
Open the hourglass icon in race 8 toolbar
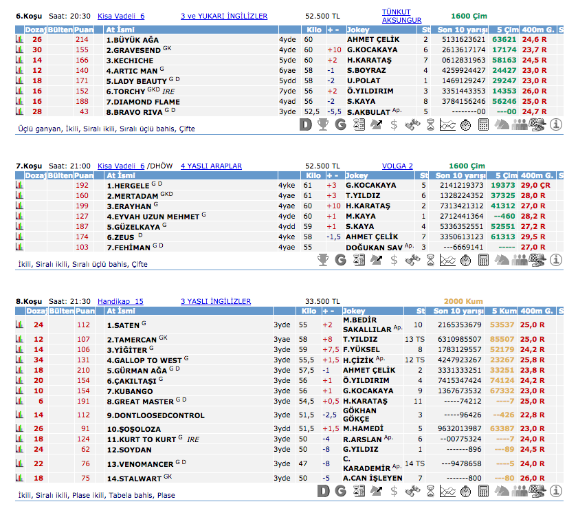click(430, 491)
